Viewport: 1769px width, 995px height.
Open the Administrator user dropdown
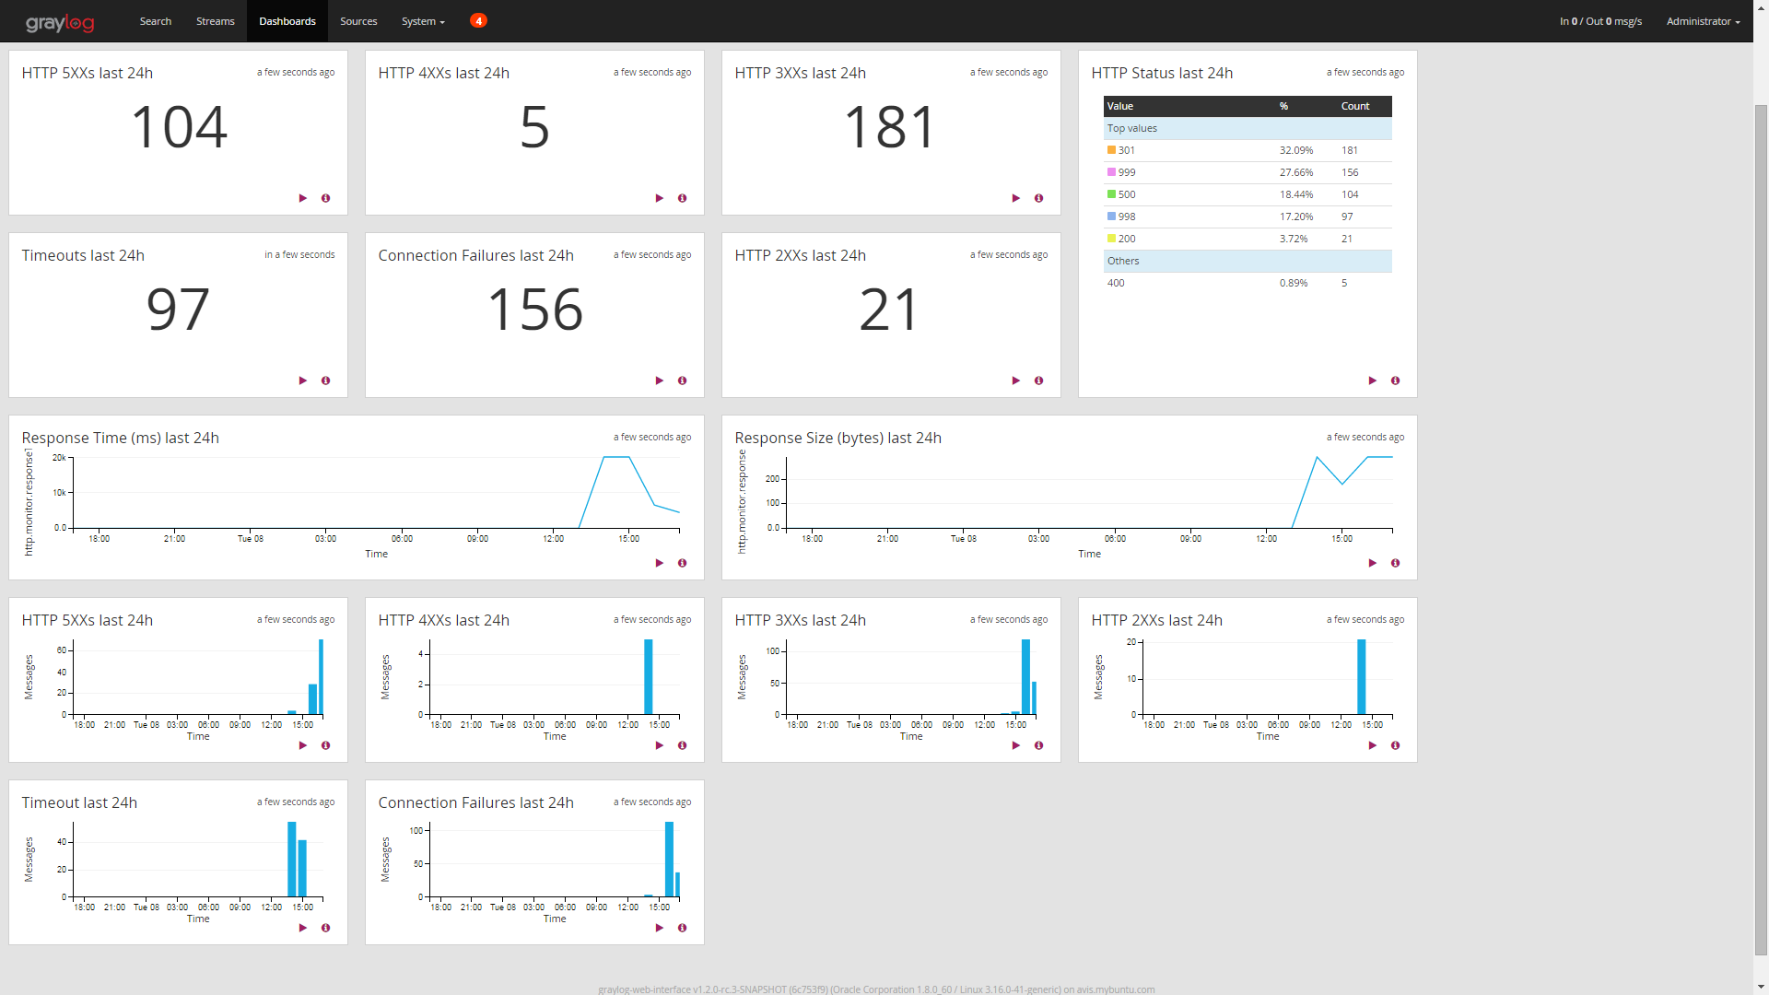(1703, 21)
